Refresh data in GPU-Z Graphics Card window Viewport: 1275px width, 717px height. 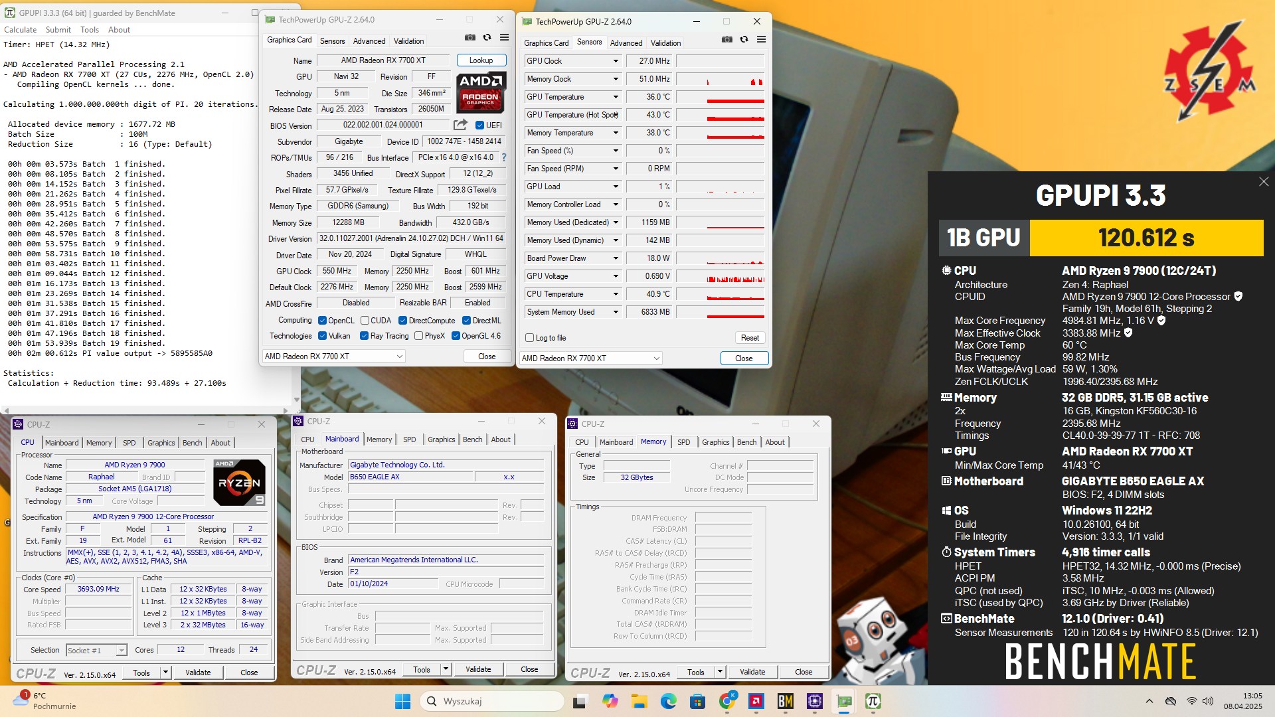tap(487, 38)
